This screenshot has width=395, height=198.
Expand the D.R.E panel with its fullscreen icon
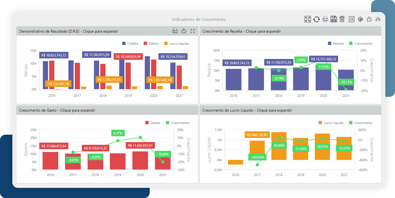193,31
